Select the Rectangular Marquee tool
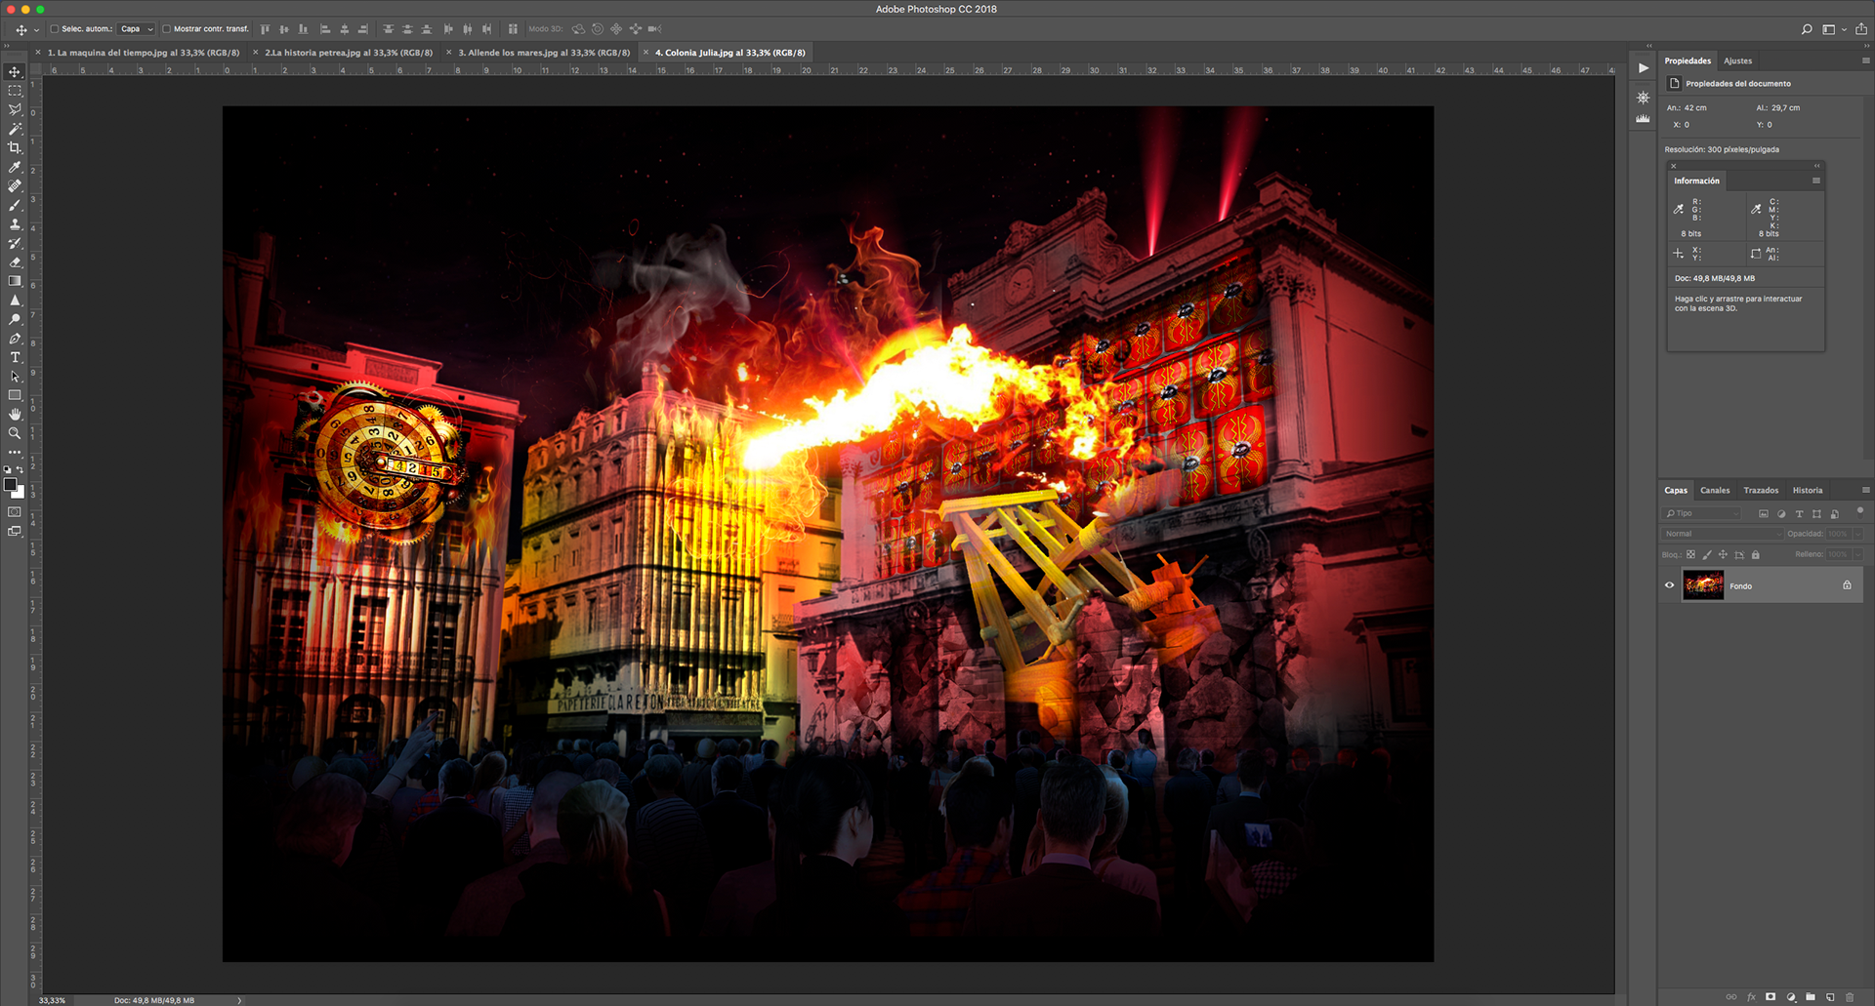The height and width of the screenshot is (1006, 1875). tap(15, 91)
